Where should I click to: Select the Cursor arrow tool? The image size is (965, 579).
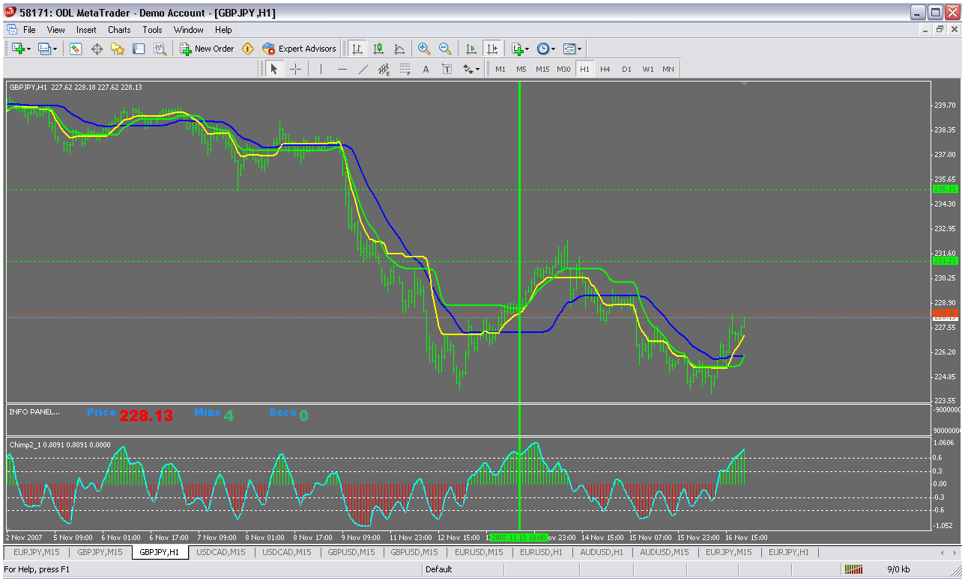click(274, 69)
